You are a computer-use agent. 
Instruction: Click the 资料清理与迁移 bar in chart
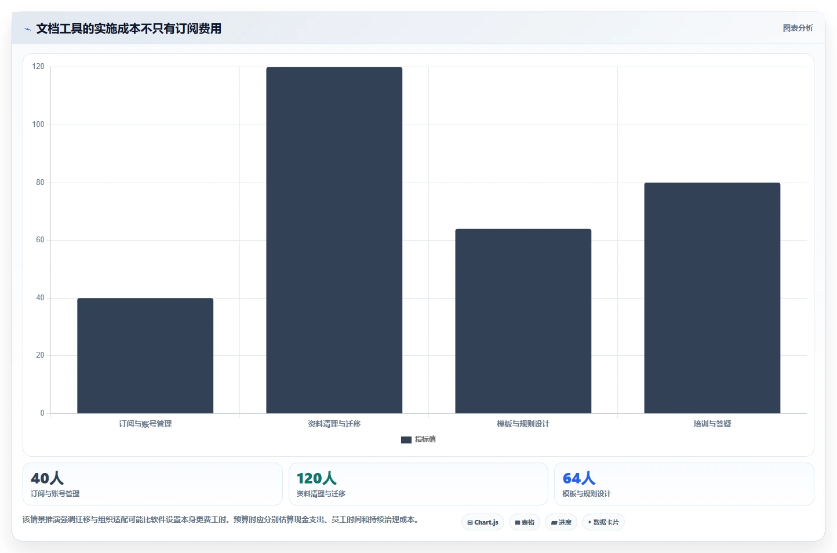tap(334, 241)
